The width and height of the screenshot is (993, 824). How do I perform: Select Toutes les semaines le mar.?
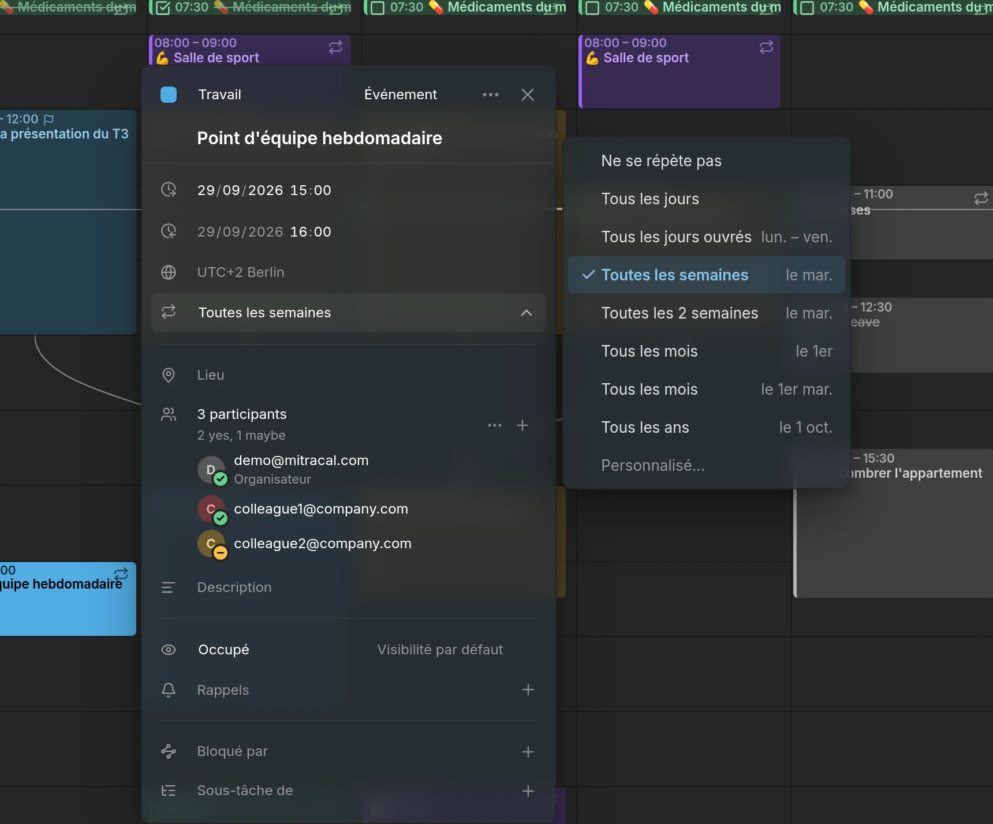707,275
